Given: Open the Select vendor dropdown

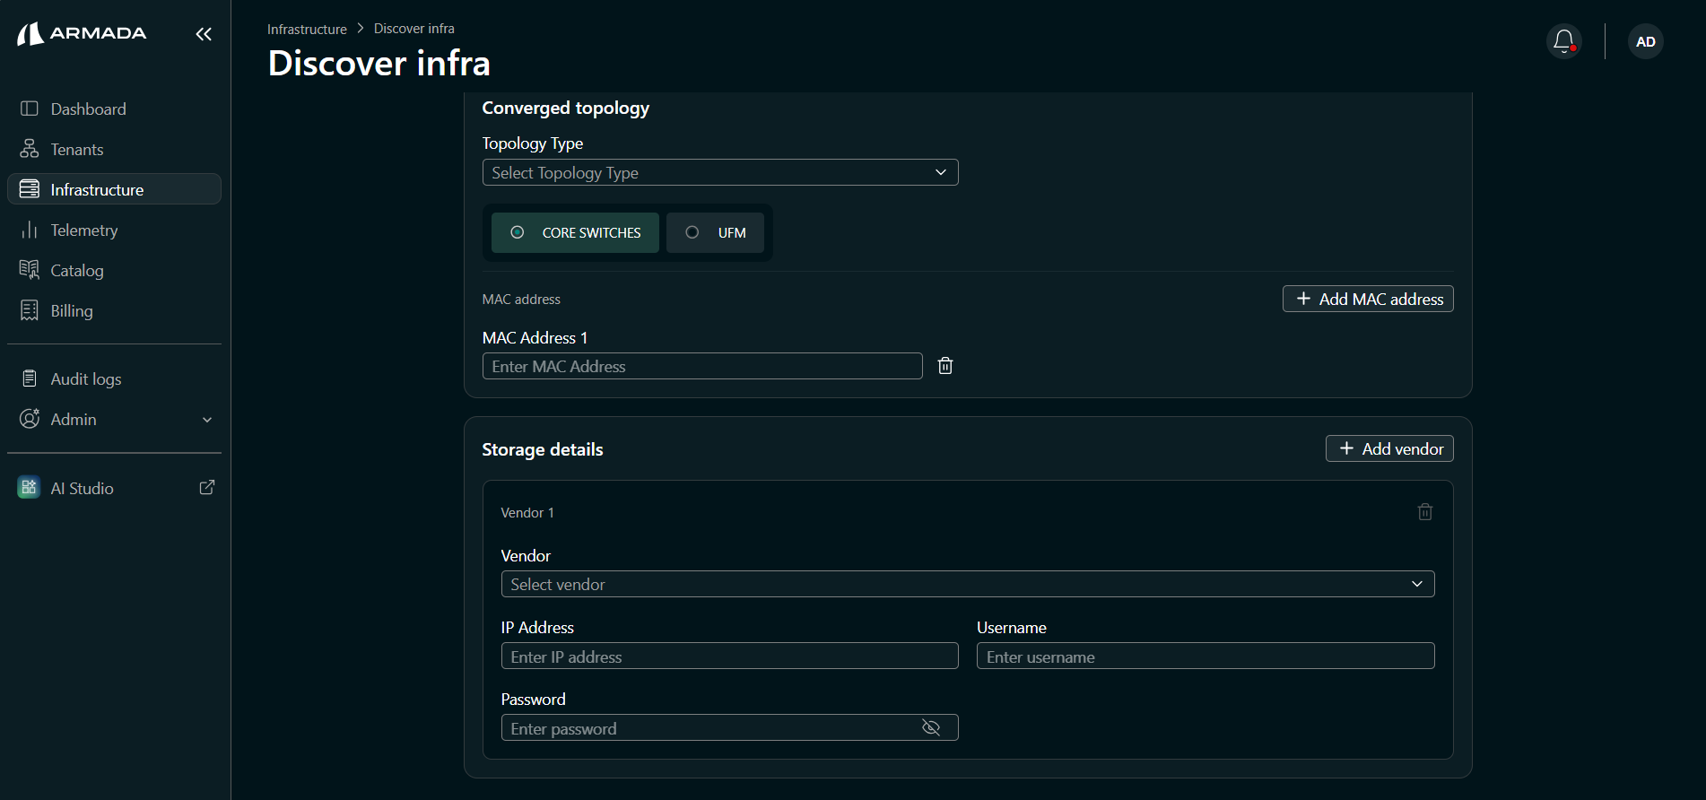Looking at the screenshot, I should [968, 584].
